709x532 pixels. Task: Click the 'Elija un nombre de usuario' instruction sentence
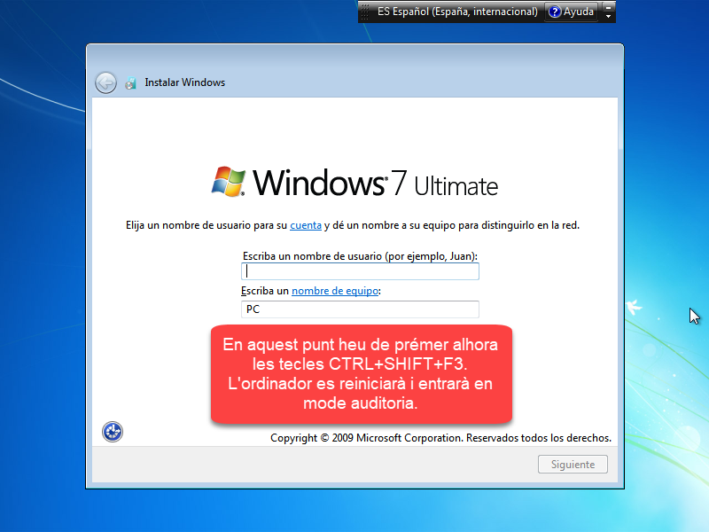352,225
